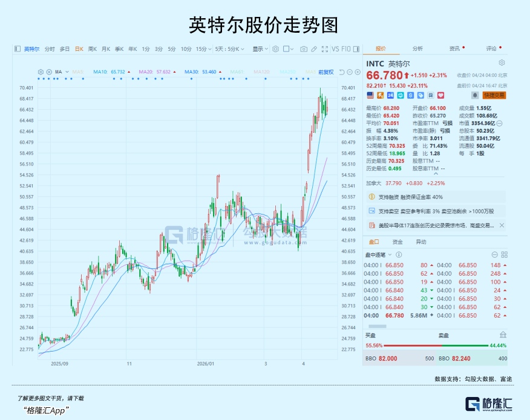Open the layout square dropdown
The height and width of the screenshot is (420, 530).
289,49
